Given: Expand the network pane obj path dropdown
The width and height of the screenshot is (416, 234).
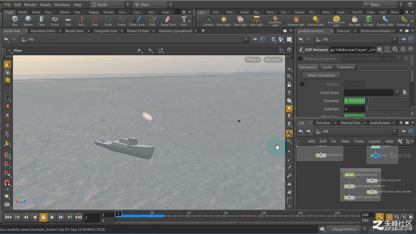Looking at the screenshot, I should [x=395, y=131].
